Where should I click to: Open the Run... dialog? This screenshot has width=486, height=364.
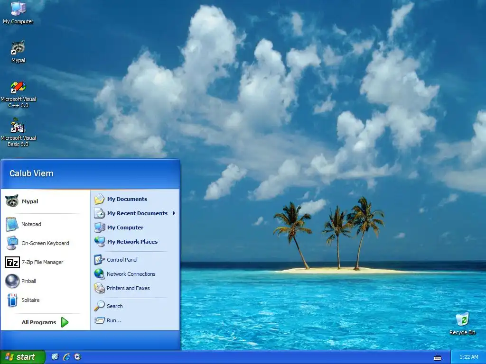135,320
